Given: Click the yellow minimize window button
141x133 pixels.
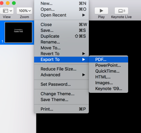Looking at the screenshot, I should pos(8,3).
